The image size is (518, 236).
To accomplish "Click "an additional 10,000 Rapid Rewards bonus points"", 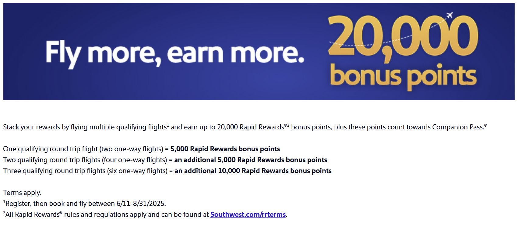I will pos(253,171).
